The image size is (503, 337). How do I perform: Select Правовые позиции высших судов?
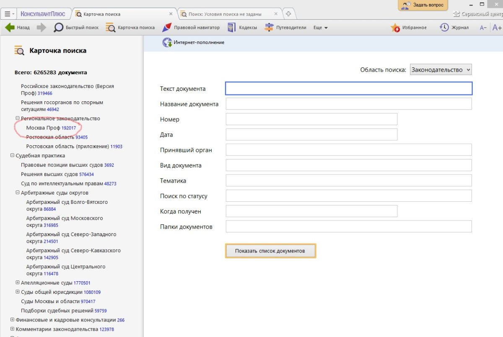pos(67,165)
